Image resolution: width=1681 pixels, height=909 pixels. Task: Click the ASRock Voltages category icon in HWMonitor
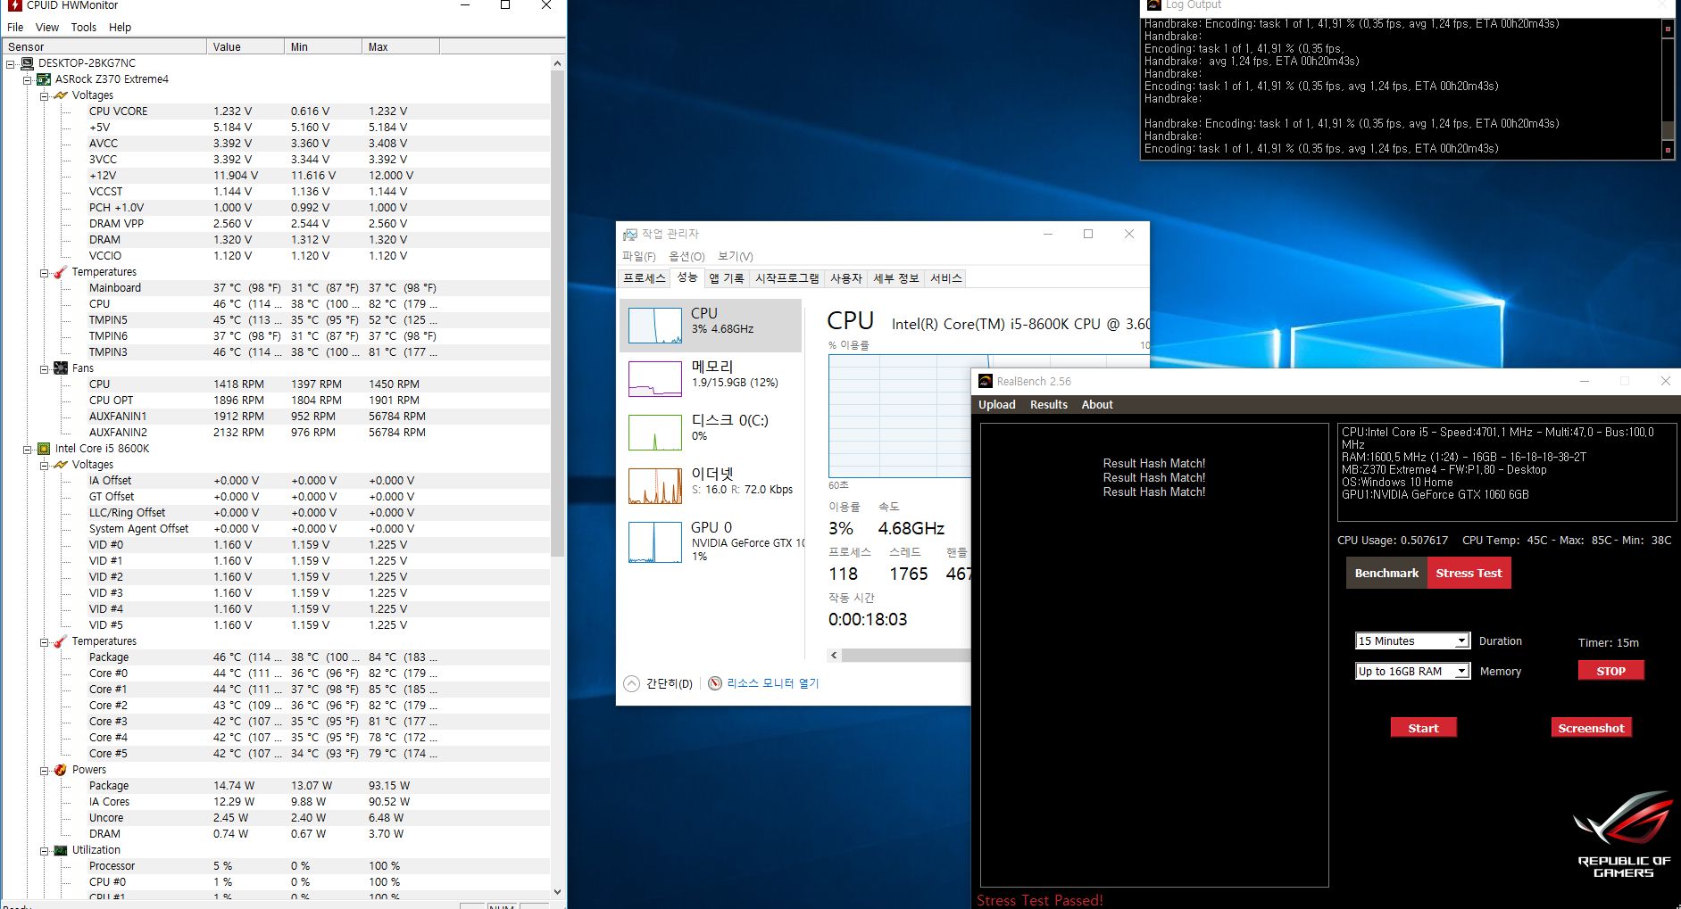[61, 95]
